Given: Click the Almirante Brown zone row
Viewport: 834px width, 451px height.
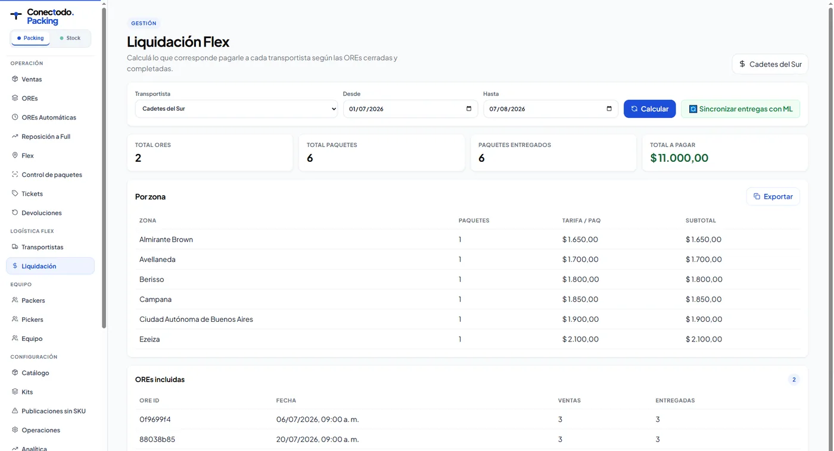Looking at the screenshot, I should [468, 239].
